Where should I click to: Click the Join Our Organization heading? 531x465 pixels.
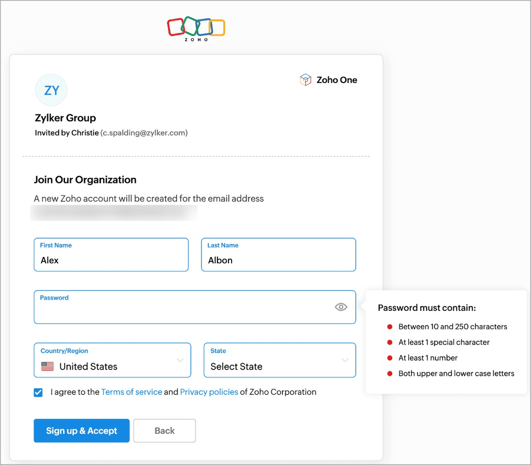(85, 180)
